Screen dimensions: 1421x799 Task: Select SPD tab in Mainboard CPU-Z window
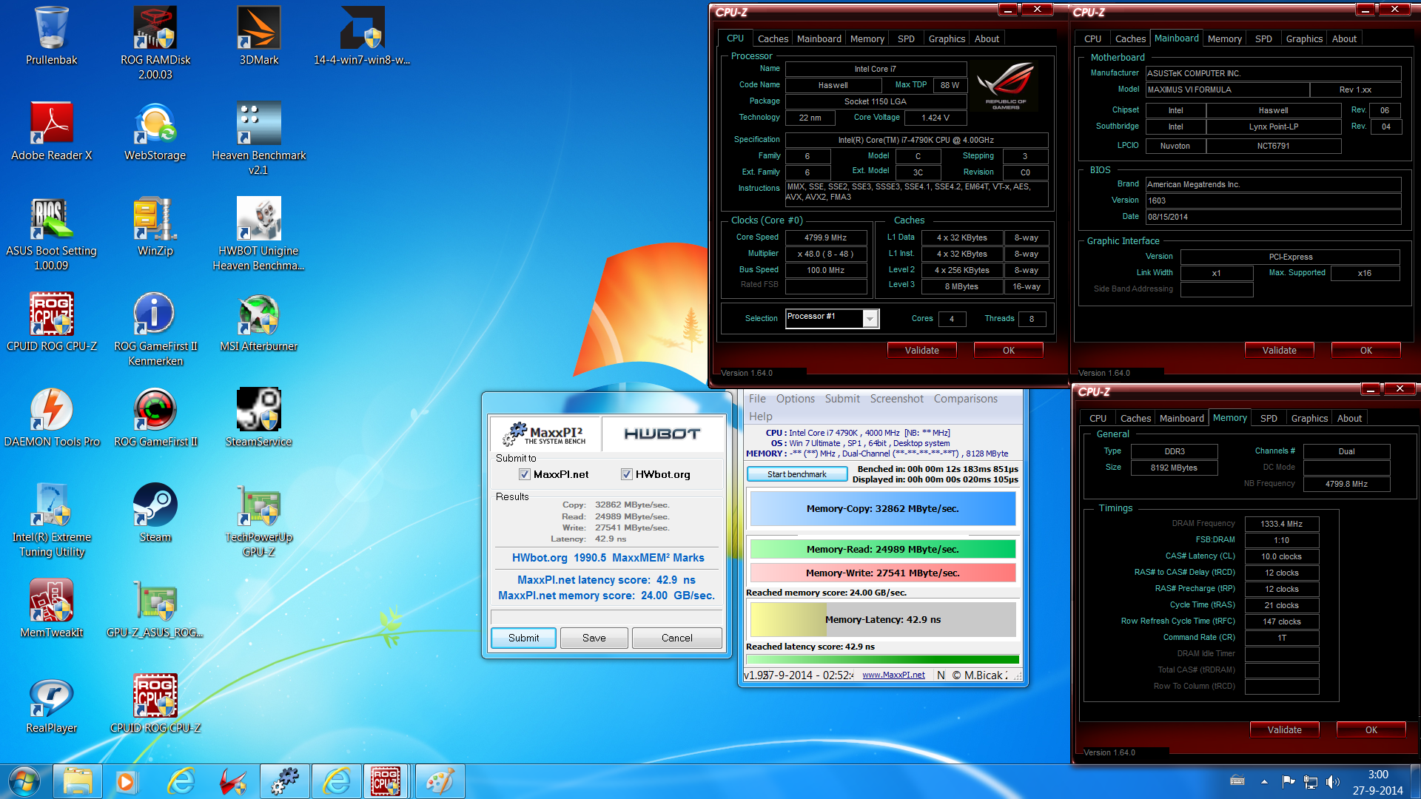(x=1263, y=38)
